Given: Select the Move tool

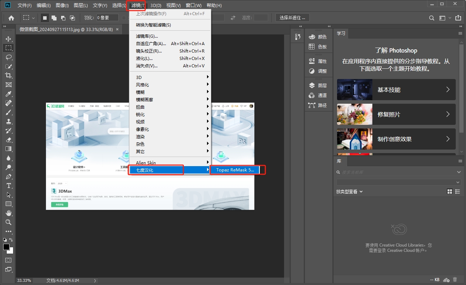Looking at the screenshot, I should (x=8, y=39).
